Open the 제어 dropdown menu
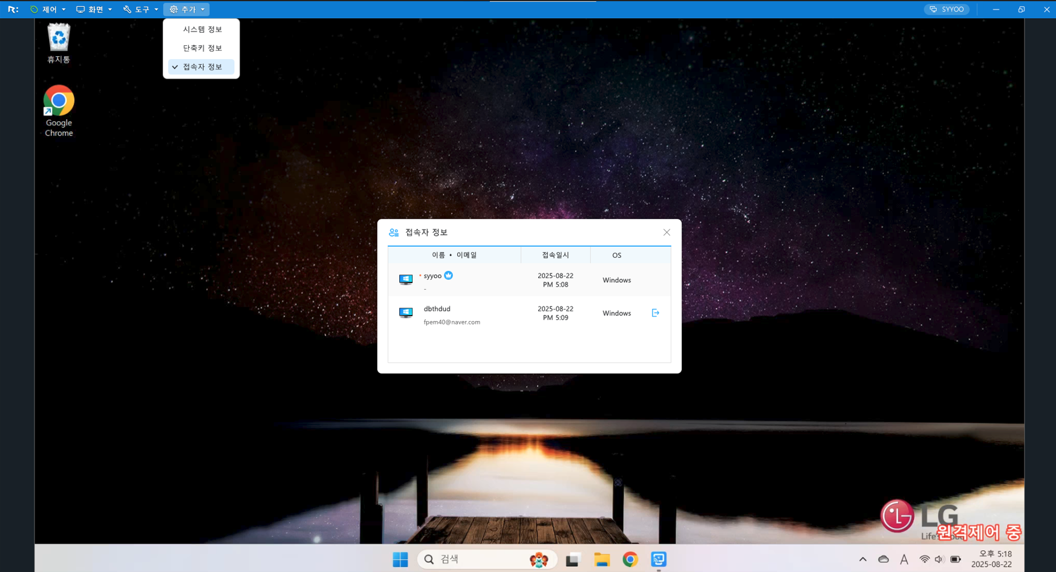The image size is (1056, 572). tap(49, 9)
